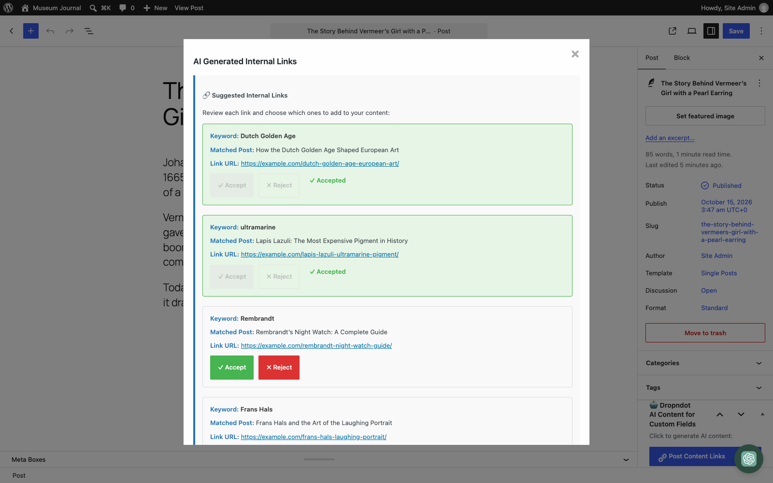Click the blue Save button
This screenshot has width=773, height=483.
tap(736, 31)
